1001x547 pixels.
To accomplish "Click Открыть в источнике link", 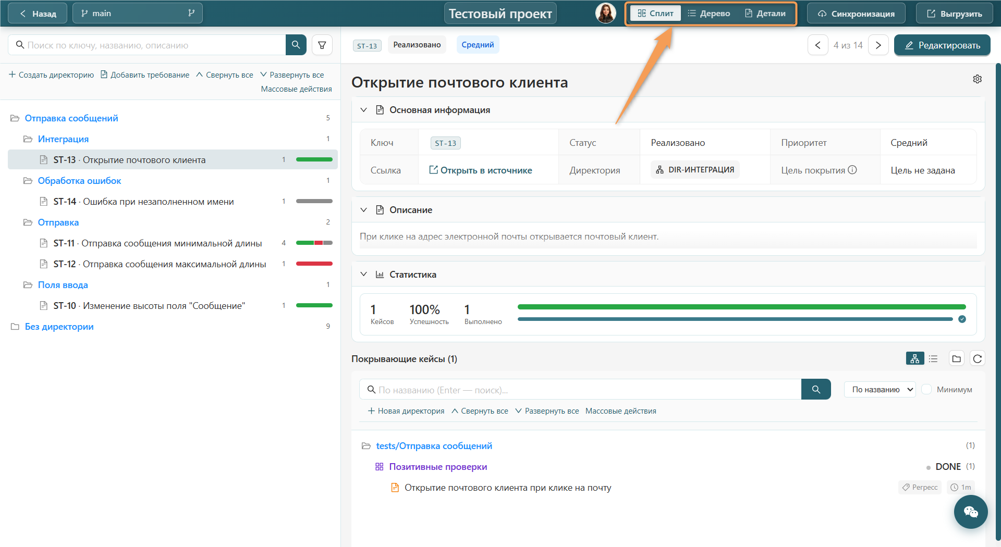I will pos(480,170).
